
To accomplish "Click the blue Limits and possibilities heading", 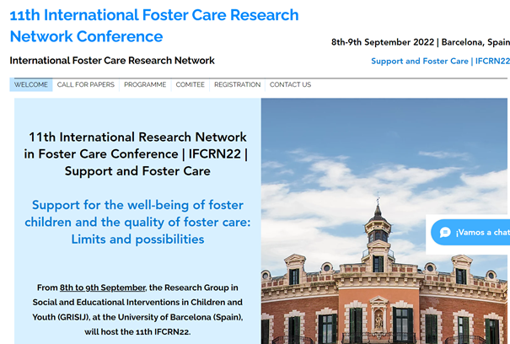I will tap(137, 239).
